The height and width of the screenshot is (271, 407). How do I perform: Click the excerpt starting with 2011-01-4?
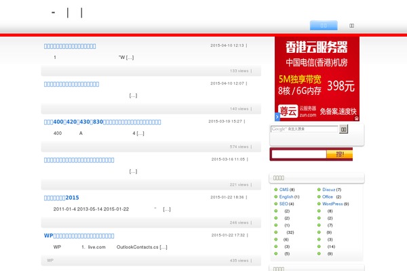(x=112, y=209)
